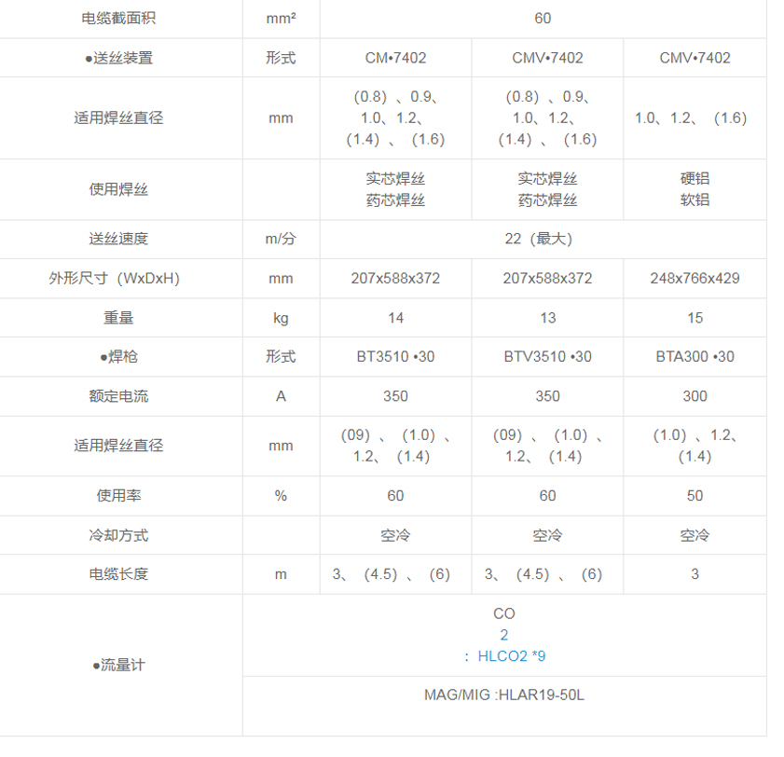
Task: Click the BT3510 •30 torch cell
Action: [395, 356]
